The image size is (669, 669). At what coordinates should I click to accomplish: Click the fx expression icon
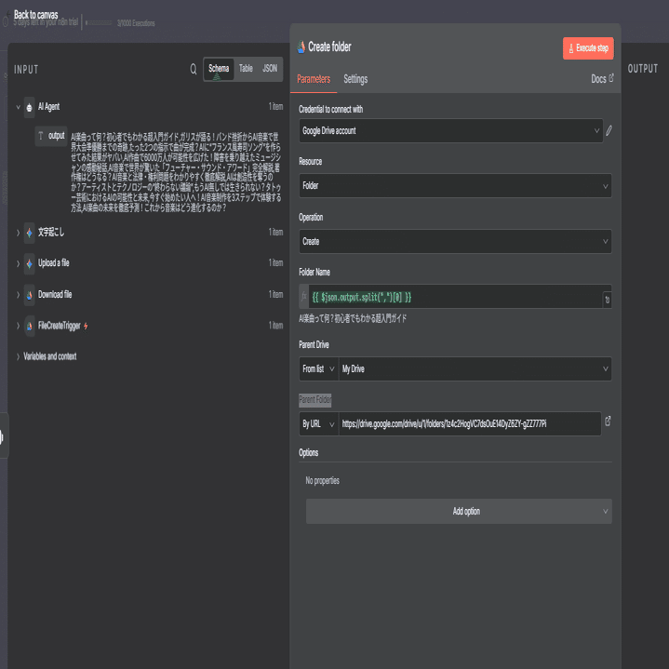tap(303, 296)
